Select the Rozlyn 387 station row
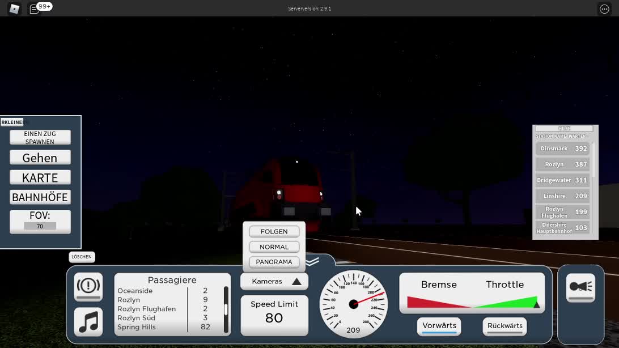The height and width of the screenshot is (348, 619). (562, 164)
